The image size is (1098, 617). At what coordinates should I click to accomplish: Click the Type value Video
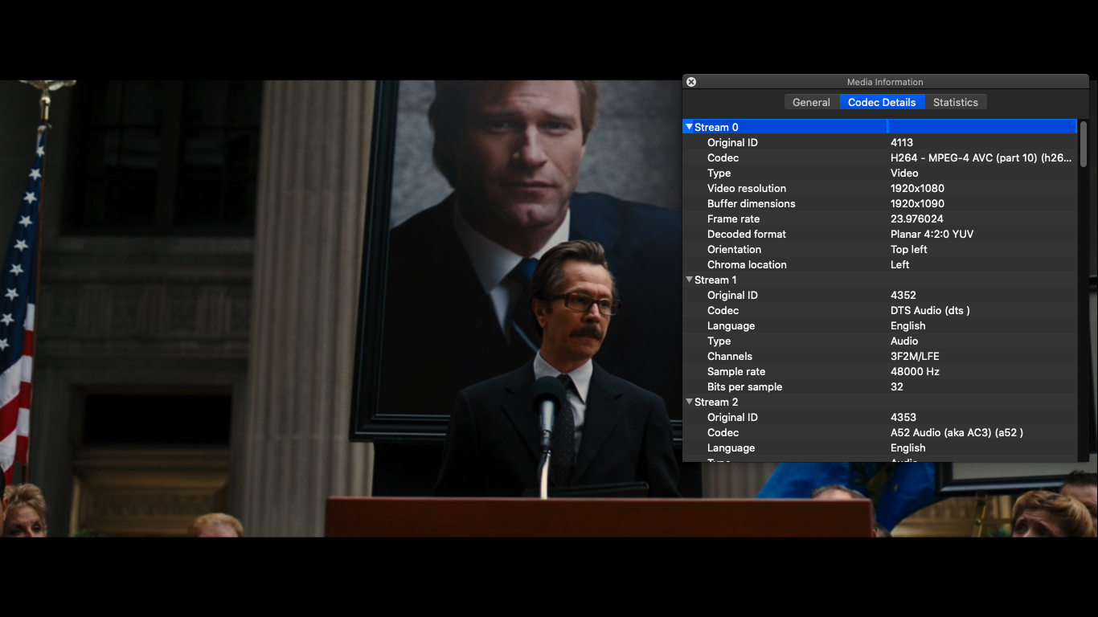click(x=904, y=173)
